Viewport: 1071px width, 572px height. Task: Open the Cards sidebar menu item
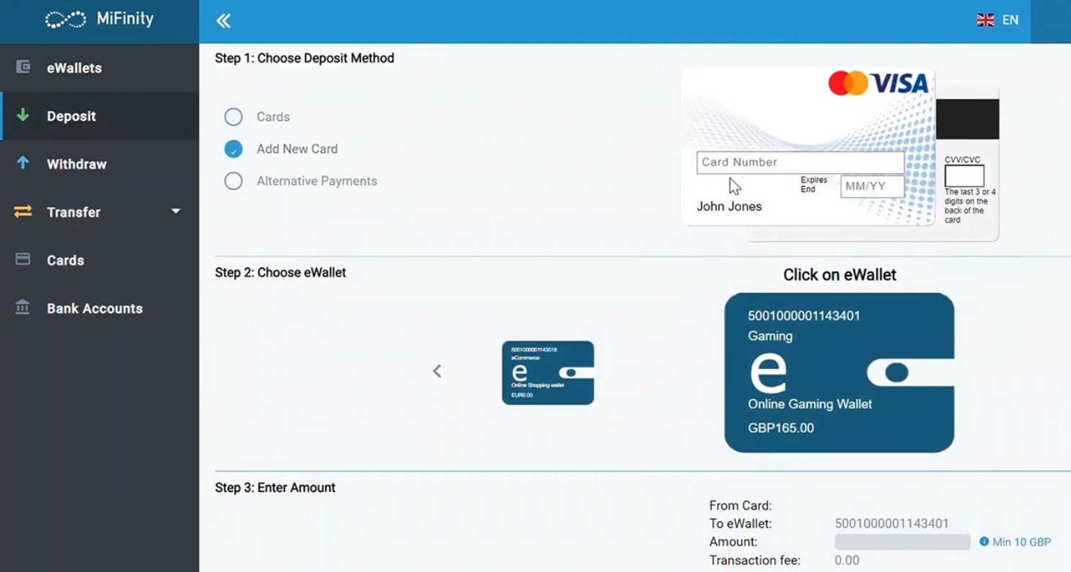[99, 260]
